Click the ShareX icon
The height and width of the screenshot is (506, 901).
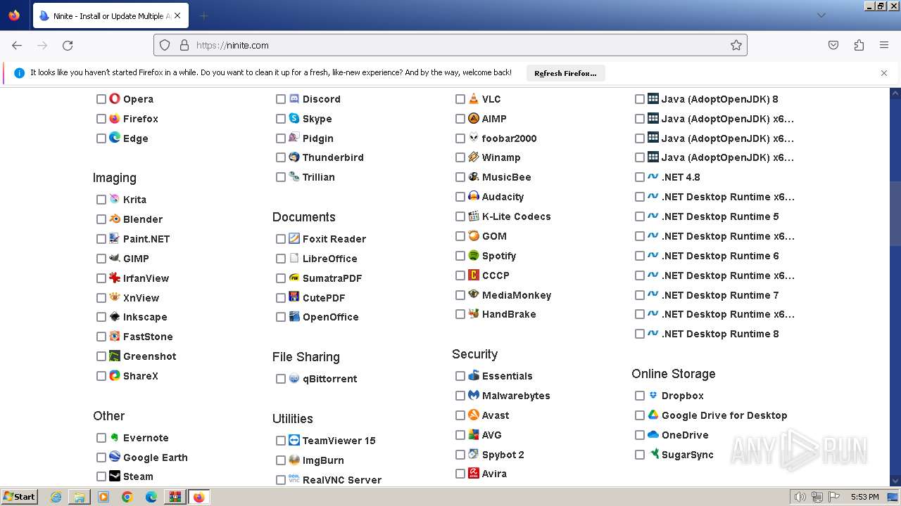click(x=115, y=376)
